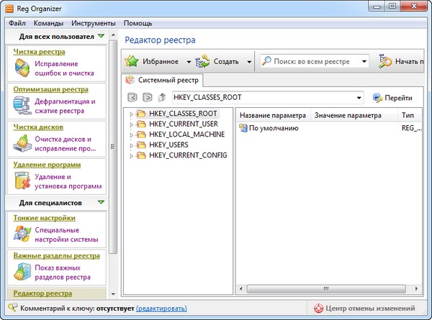432x320 pixels.
Task: Click the Центр отмены изменений icon
Action: click(x=318, y=308)
